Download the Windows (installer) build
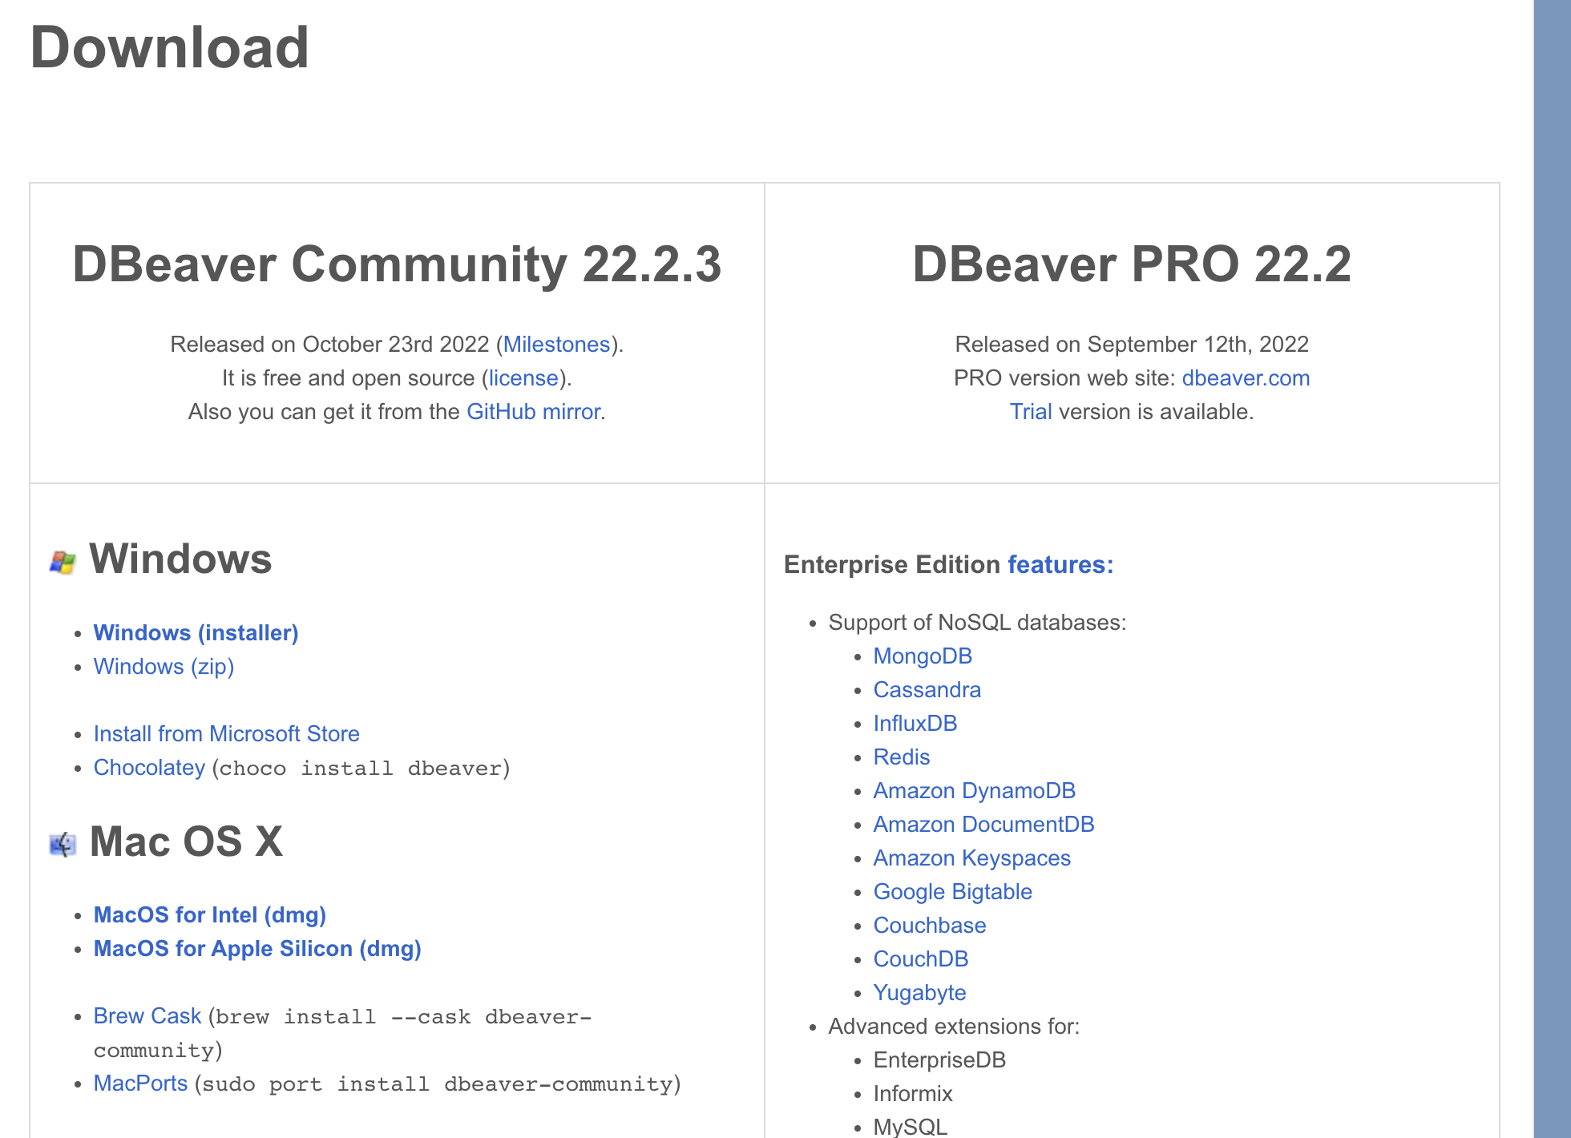The width and height of the screenshot is (1571, 1138). 196,633
